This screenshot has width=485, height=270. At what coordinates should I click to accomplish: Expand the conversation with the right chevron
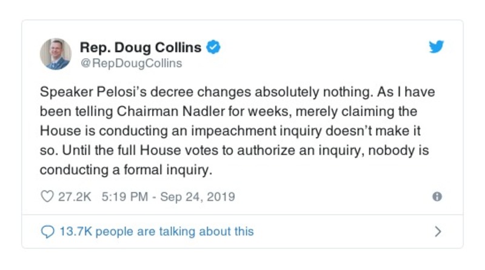(x=438, y=231)
